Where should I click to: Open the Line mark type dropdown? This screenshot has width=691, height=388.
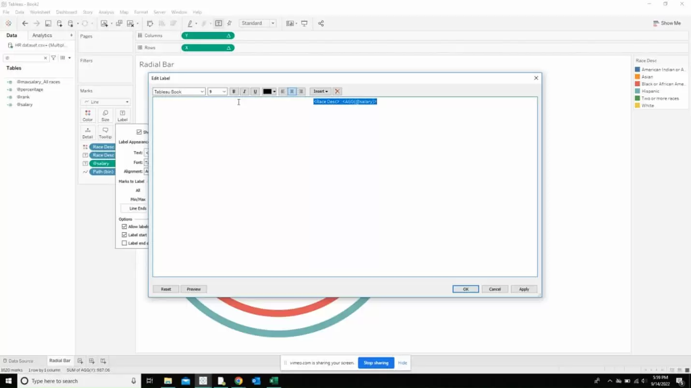click(x=105, y=102)
